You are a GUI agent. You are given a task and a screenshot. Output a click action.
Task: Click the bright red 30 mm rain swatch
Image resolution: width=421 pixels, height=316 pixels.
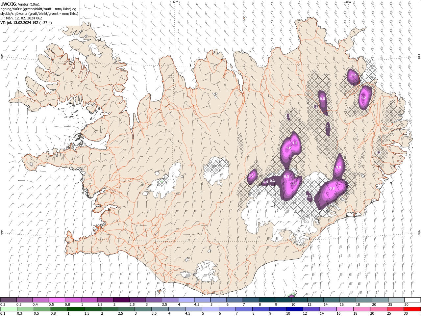[x=412, y=309]
